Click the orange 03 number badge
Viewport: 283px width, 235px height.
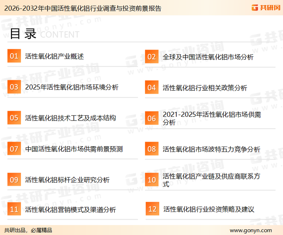(14, 87)
